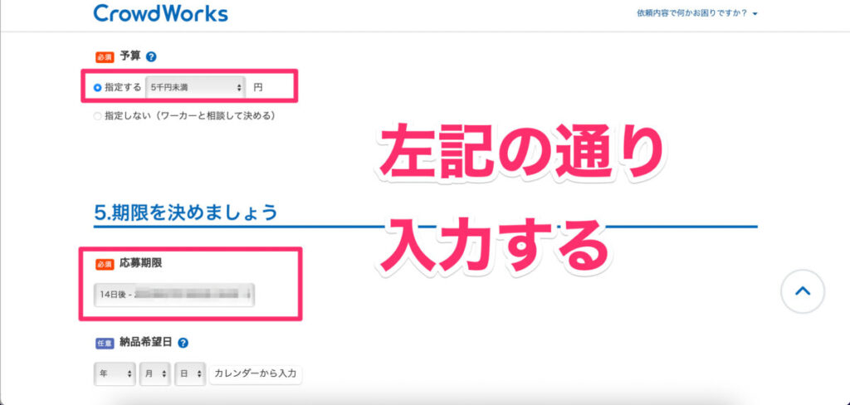Open the 5千円未満 budget dropdown
The image size is (850, 405).
tap(196, 87)
